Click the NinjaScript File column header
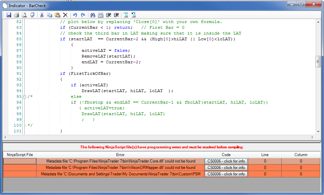The image size is (324, 195). coord(20,155)
